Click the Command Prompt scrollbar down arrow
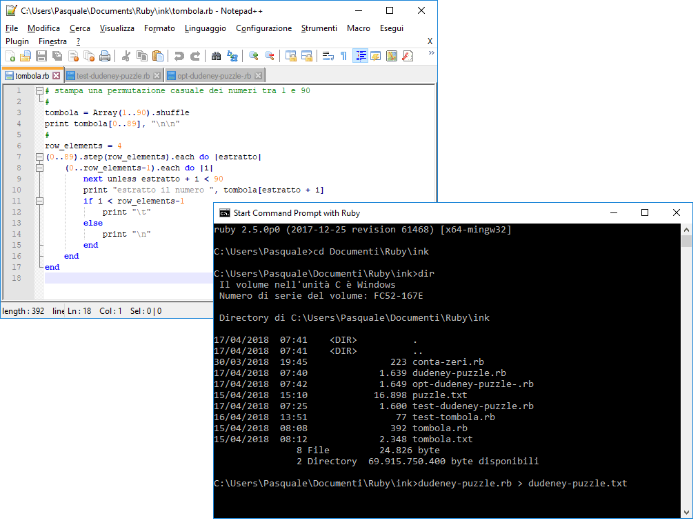The image size is (700, 525). (x=687, y=513)
